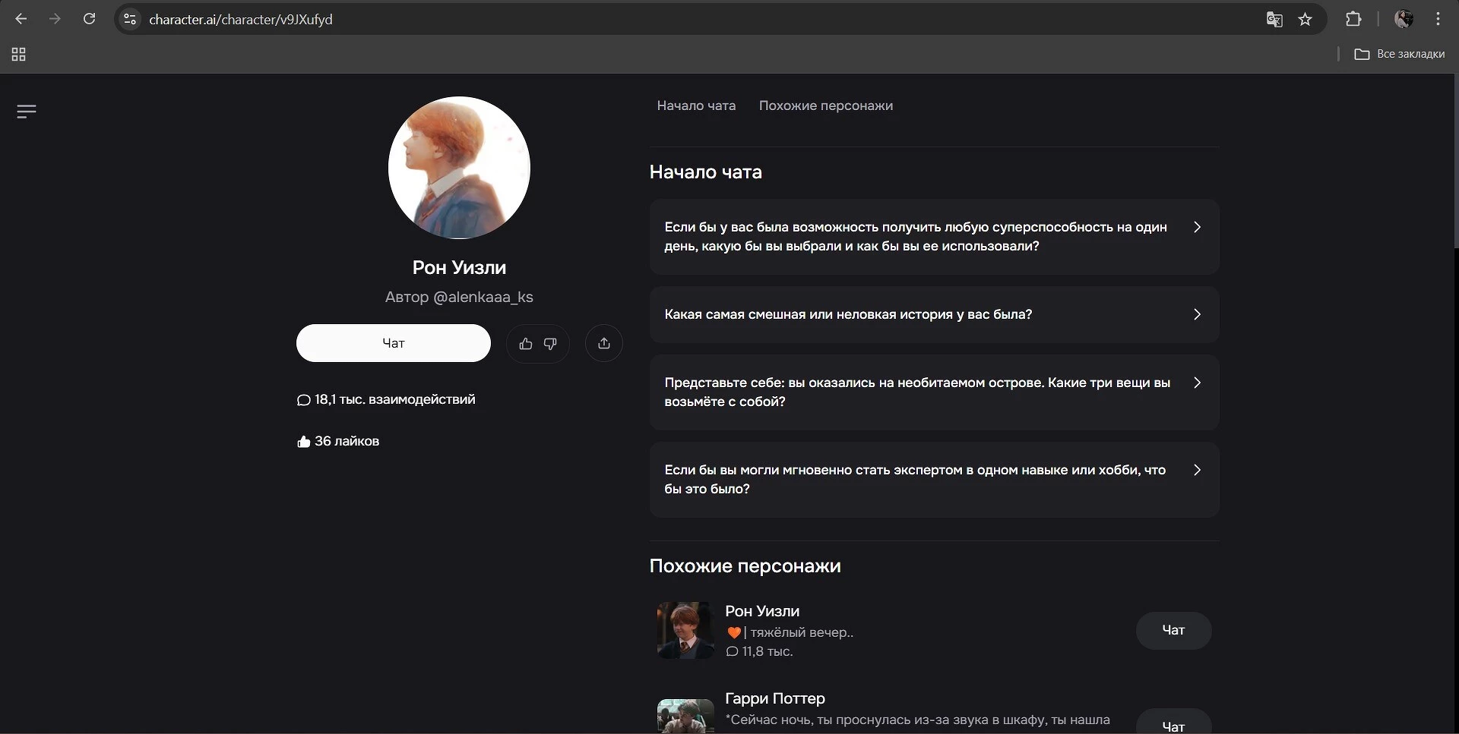Click the browser profile avatar
This screenshot has width=1459, height=734.
1404,20
